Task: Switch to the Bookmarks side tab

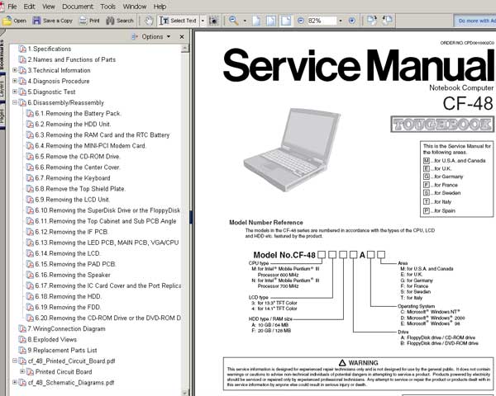Action: tap(2, 54)
